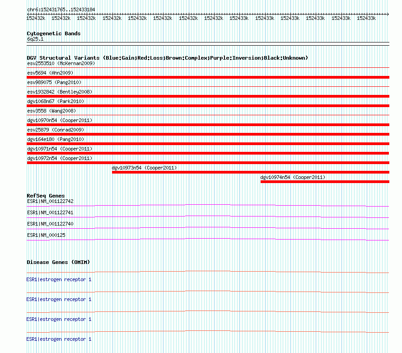Open variant esv5694 (Ahn2009)

tap(50, 73)
